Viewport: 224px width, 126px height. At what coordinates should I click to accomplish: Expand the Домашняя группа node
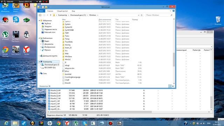point(39,56)
